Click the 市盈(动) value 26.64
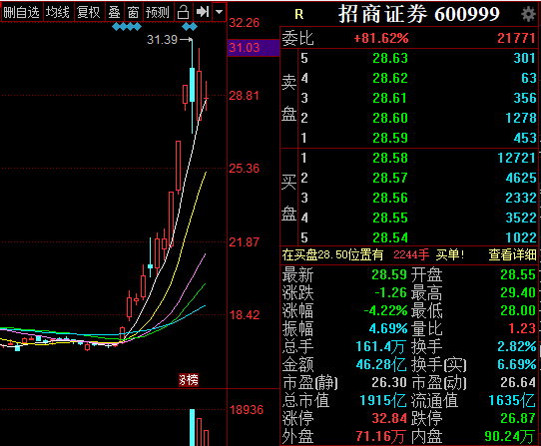The width and height of the screenshot is (541, 446). pyautogui.click(x=518, y=382)
